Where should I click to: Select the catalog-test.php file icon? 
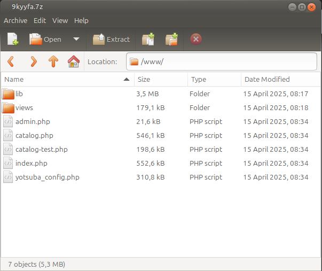tap(8, 149)
